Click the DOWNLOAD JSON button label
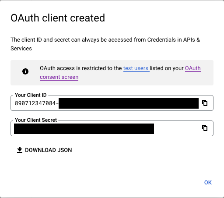The image size is (224, 198). coord(49,150)
